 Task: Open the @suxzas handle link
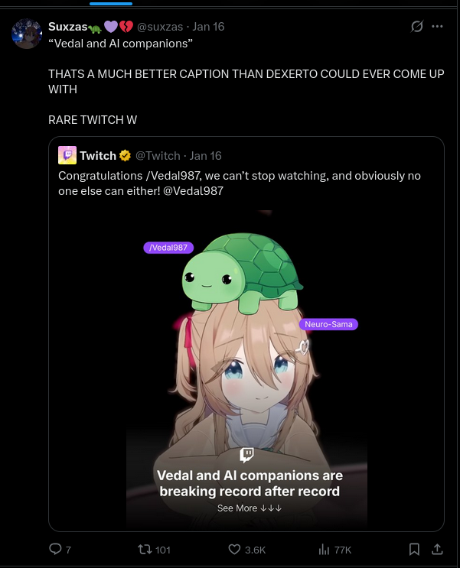[x=160, y=27]
